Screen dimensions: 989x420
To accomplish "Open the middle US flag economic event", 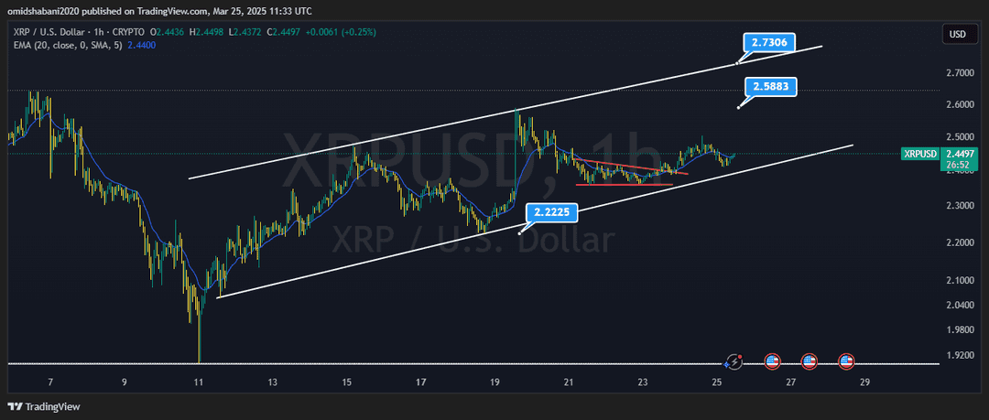I will click(810, 362).
